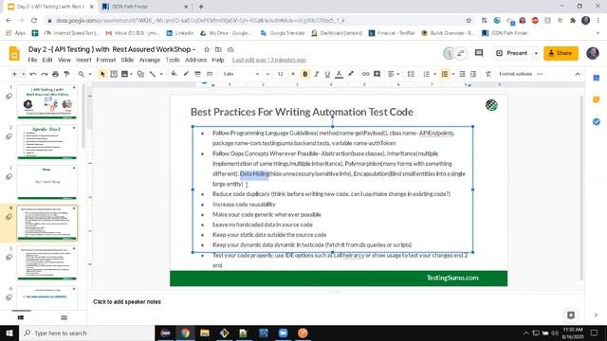The height and width of the screenshot is (341, 607).
Task: Click the Add comment toolbar icon
Action: (x=377, y=74)
